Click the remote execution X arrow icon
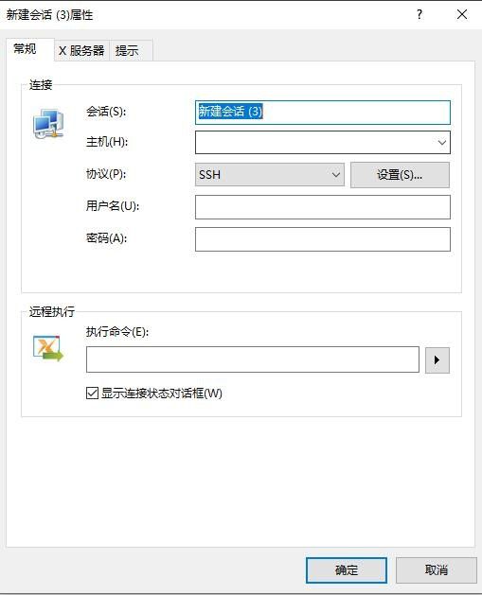Image resolution: width=482 pixels, height=595 pixels. (48, 348)
